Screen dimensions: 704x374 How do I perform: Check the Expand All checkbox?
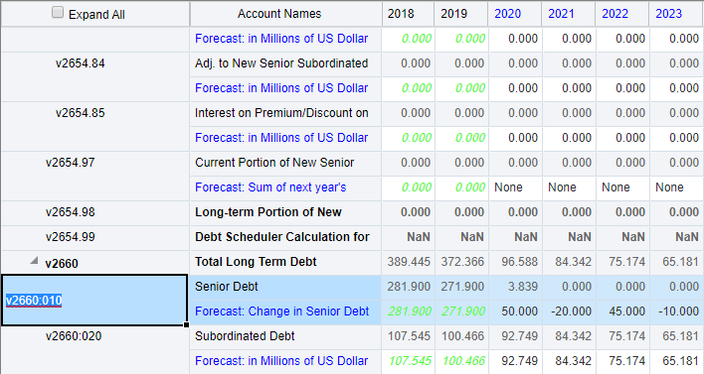[x=58, y=13]
